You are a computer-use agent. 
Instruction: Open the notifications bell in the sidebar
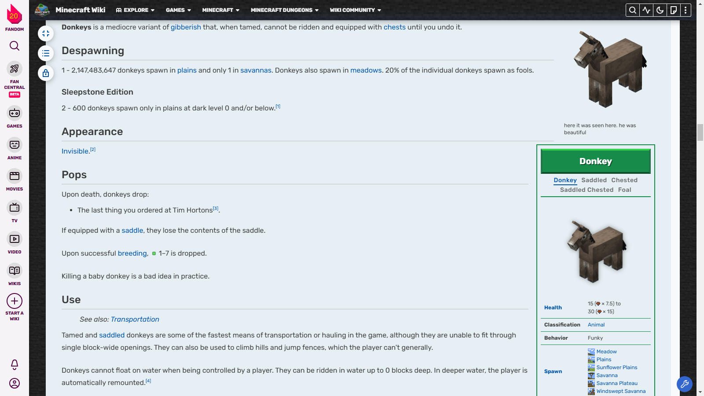(x=15, y=364)
